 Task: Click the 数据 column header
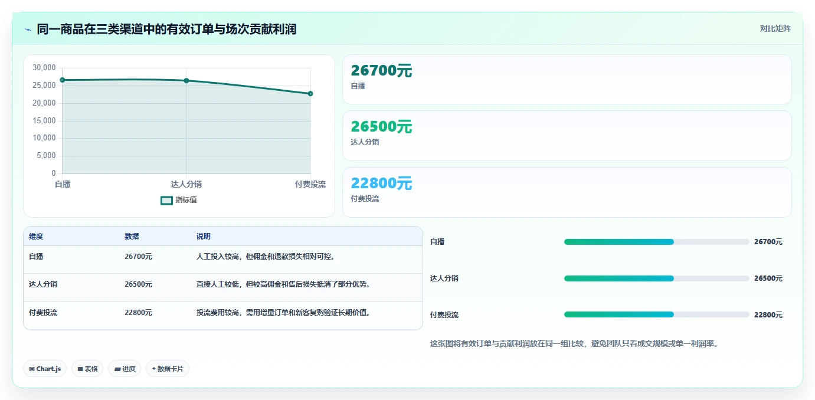pyautogui.click(x=132, y=237)
